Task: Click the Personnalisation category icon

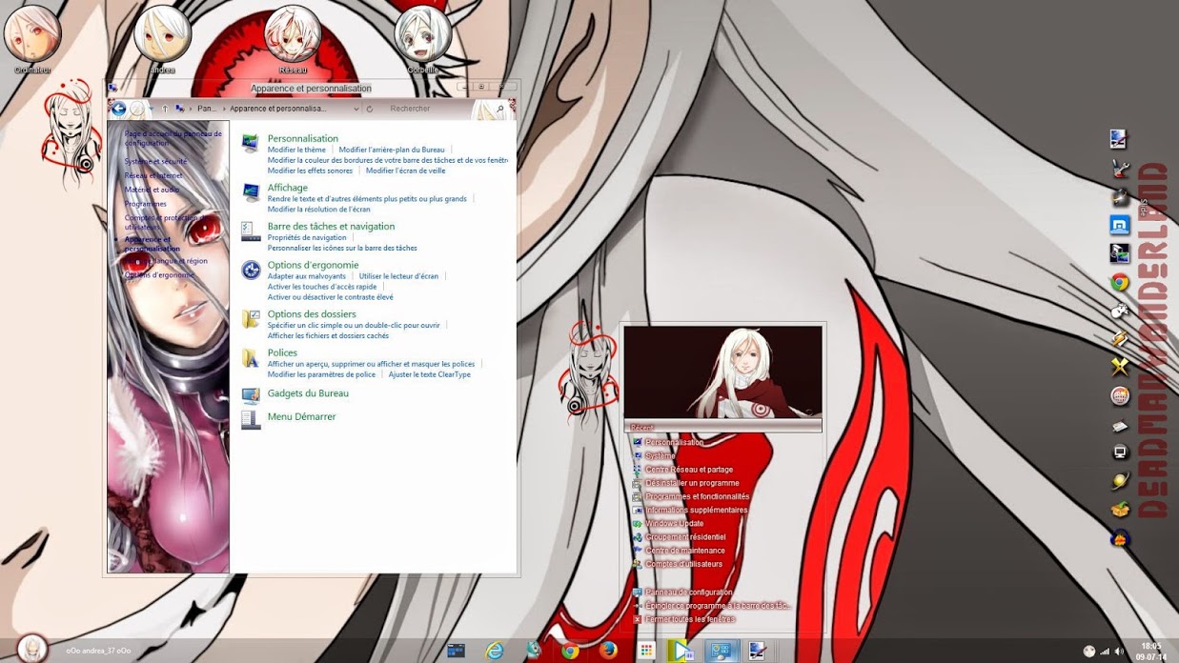Action: (x=251, y=144)
